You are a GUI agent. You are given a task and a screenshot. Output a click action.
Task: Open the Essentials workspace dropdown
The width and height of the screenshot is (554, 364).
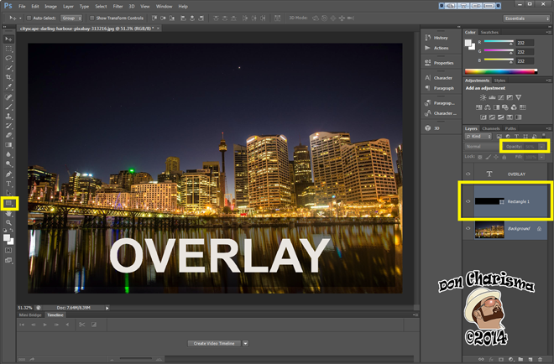(525, 18)
